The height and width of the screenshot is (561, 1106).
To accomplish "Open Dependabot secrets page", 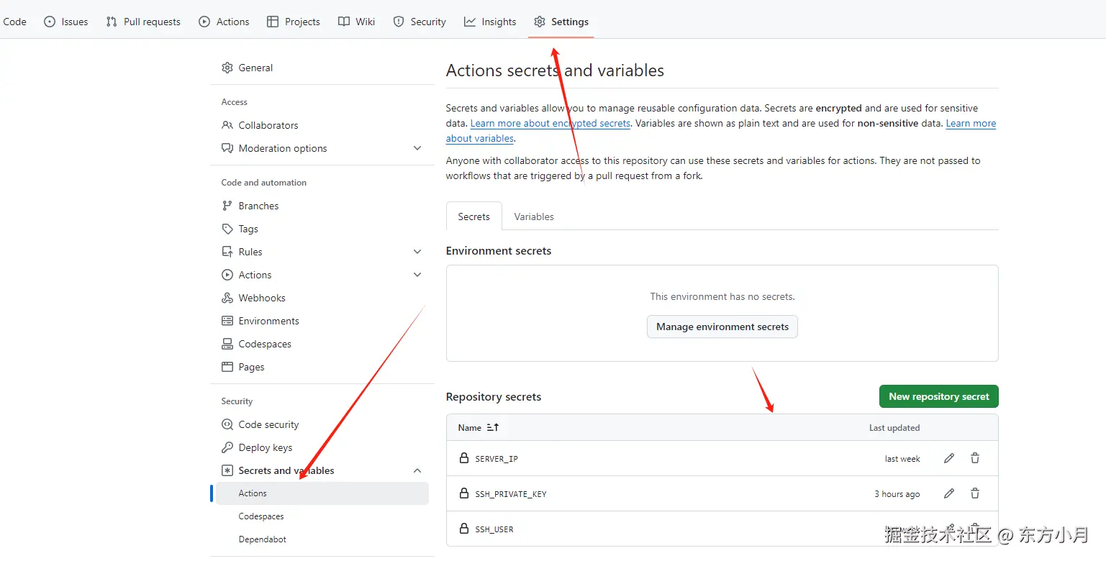I will [263, 539].
